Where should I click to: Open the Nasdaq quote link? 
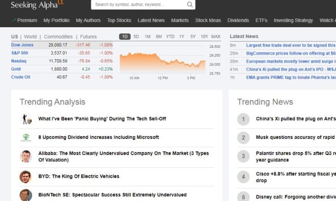[x=19, y=61]
